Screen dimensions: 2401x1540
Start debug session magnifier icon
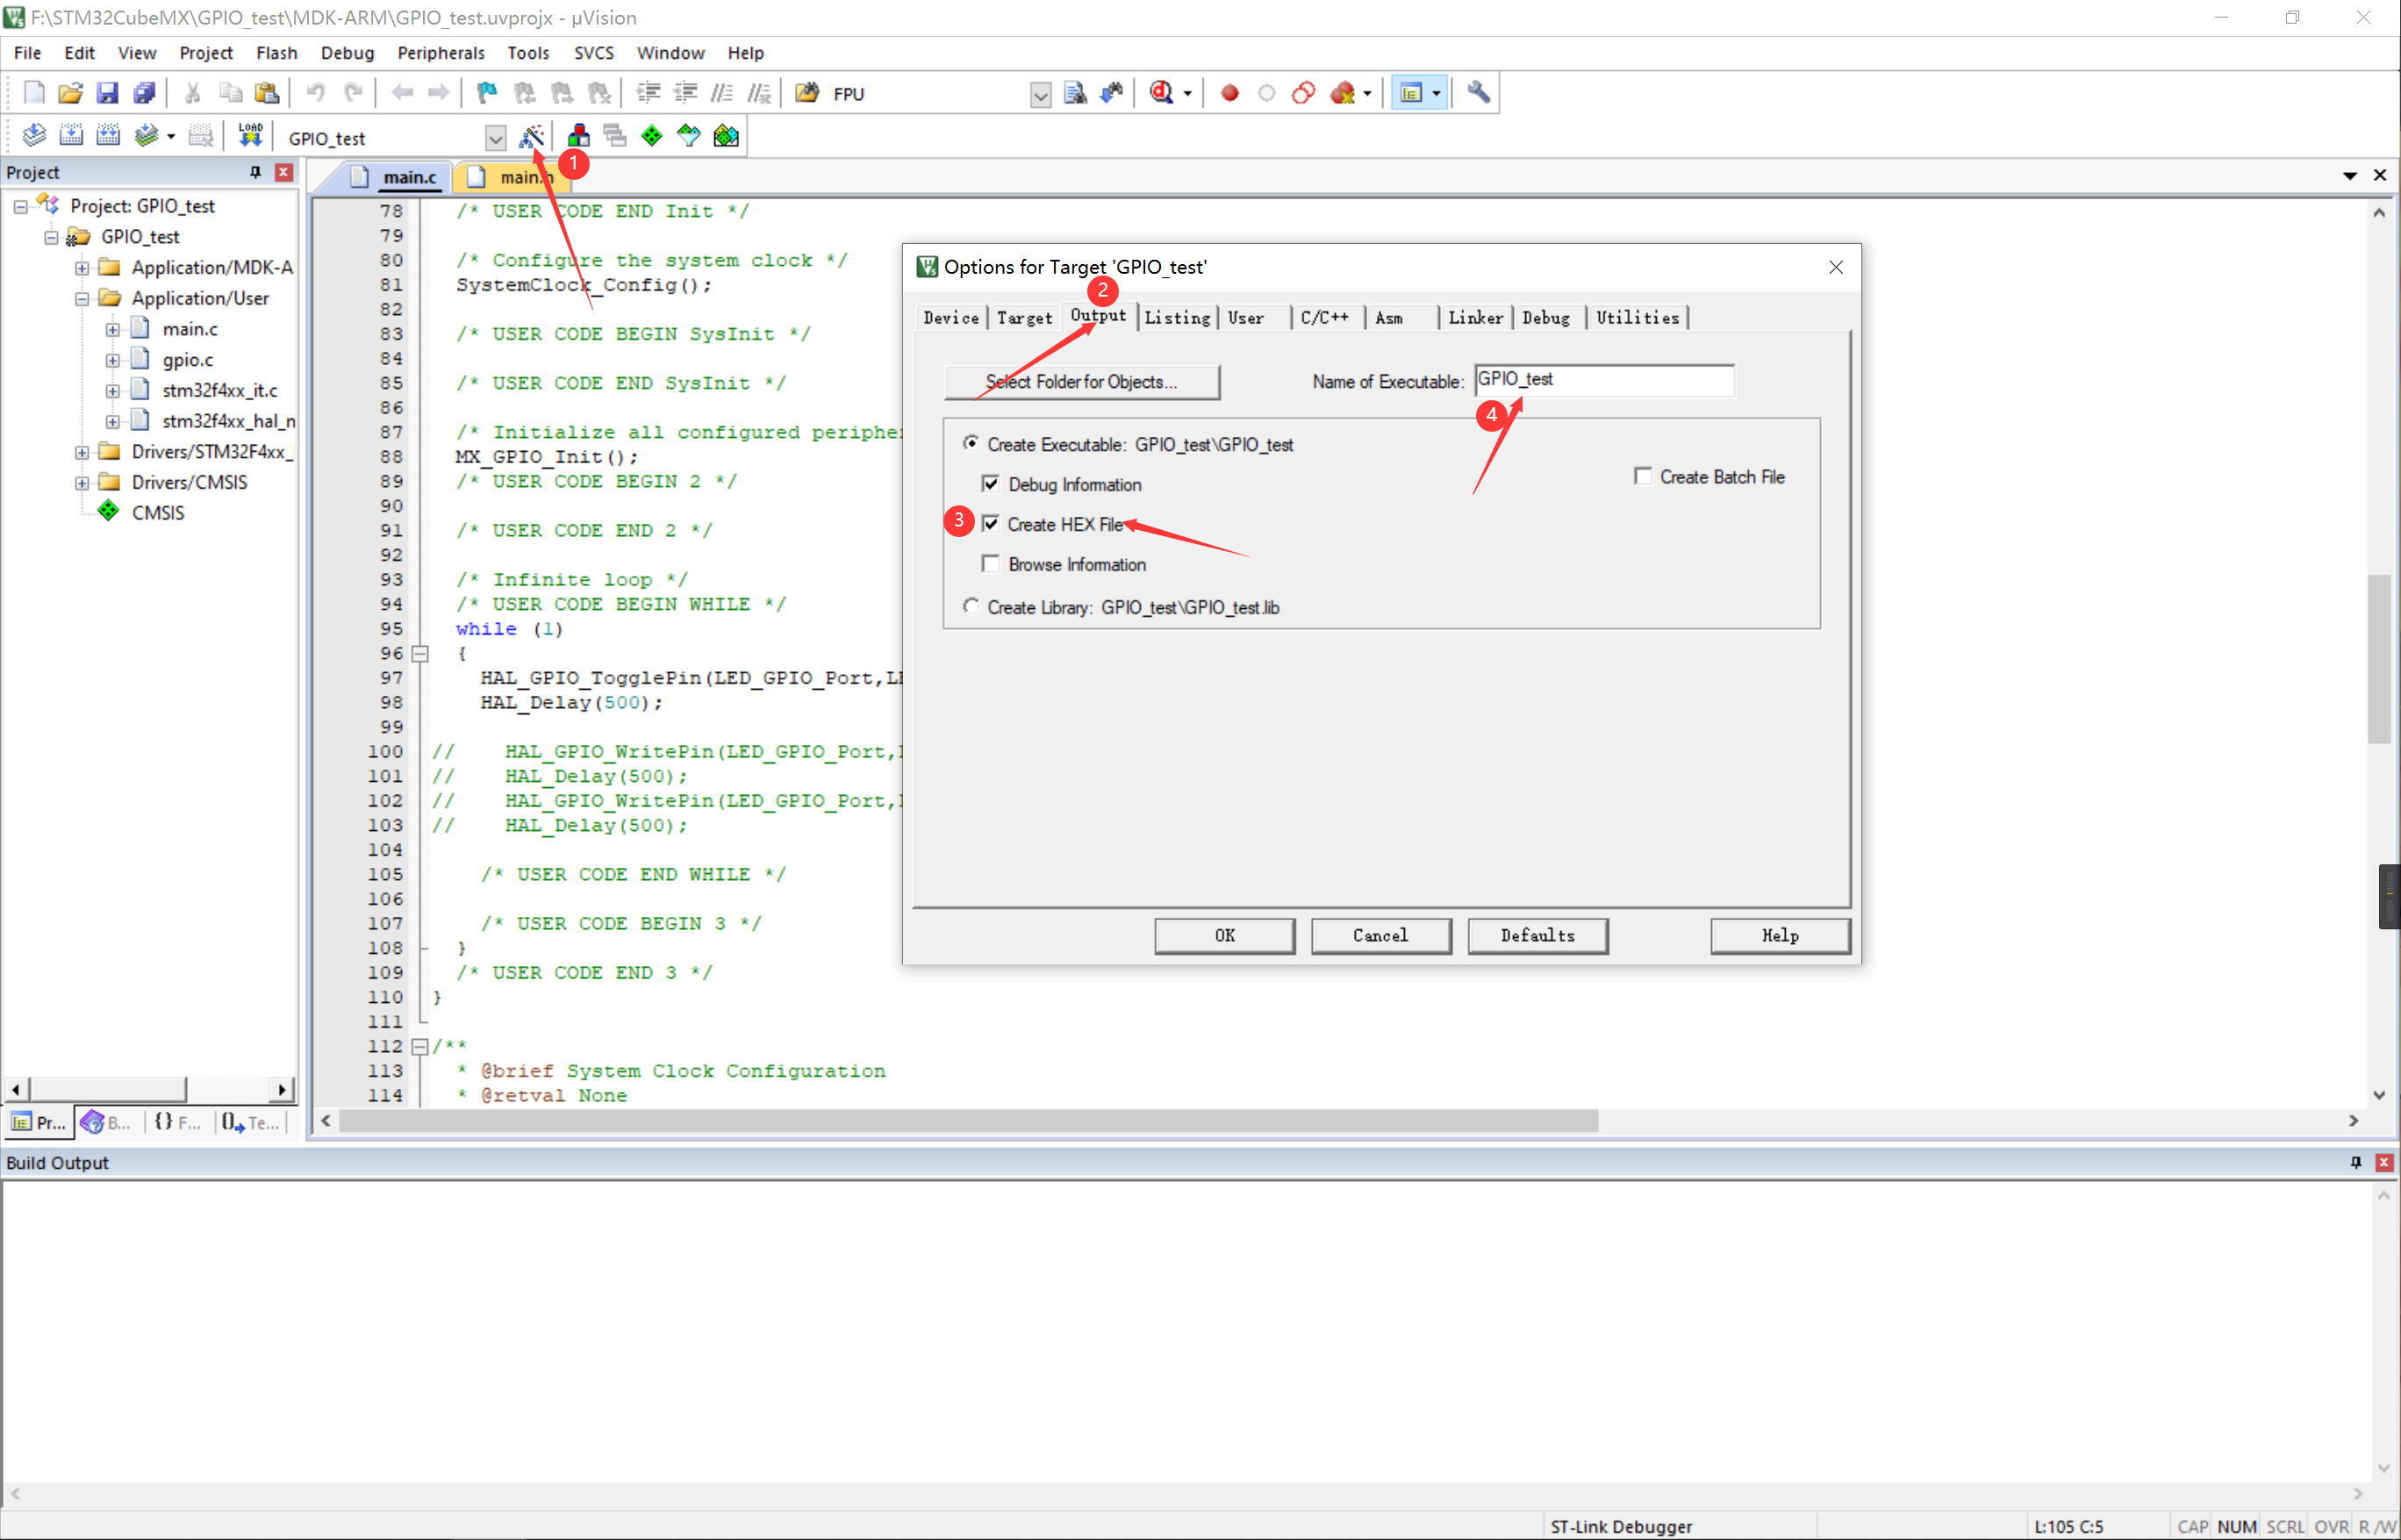[1161, 93]
